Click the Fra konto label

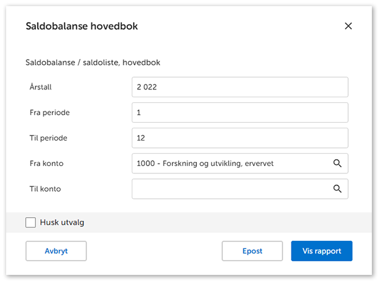46,164
